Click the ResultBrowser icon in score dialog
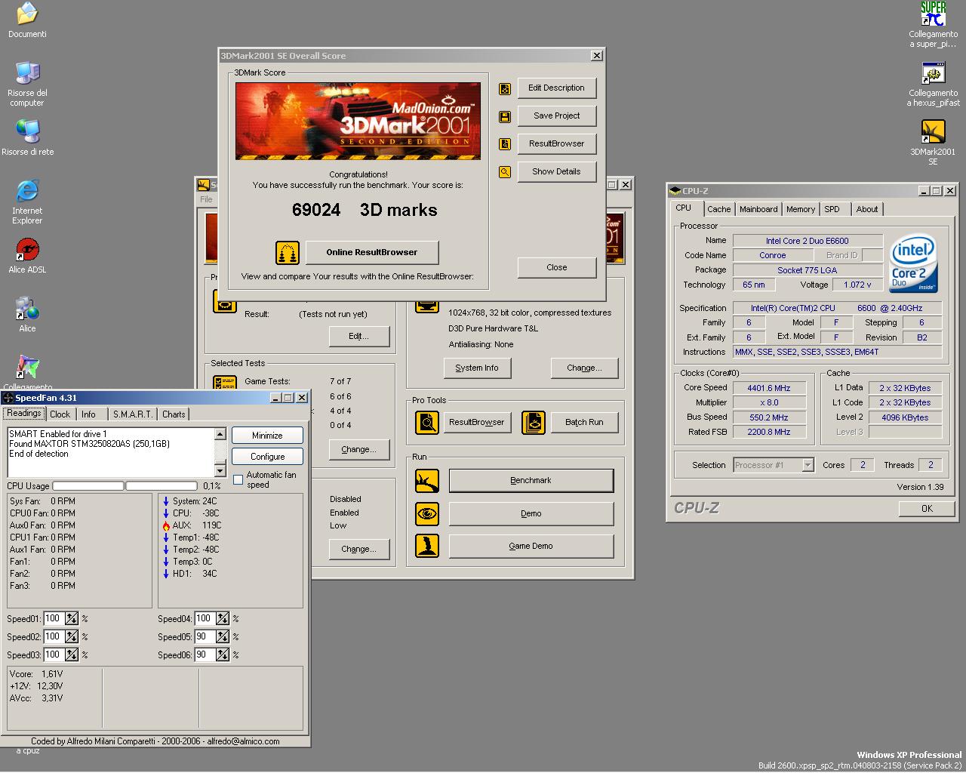This screenshot has width=966, height=773. tap(505, 144)
